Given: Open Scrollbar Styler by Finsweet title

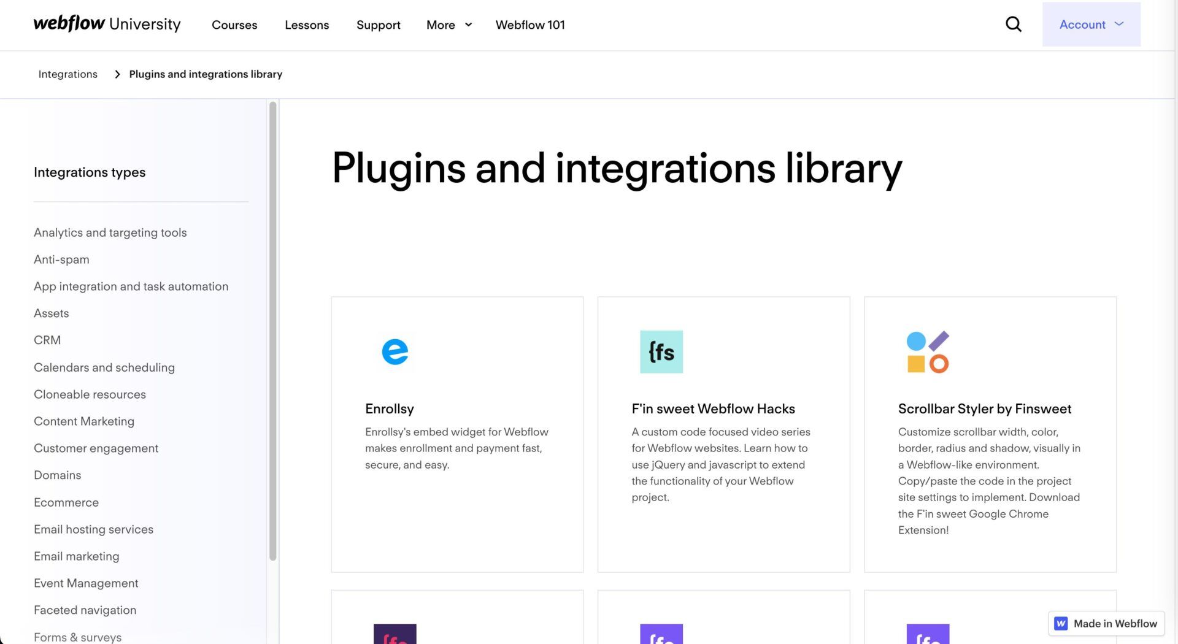Looking at the screenshot, I should (985, 409).
